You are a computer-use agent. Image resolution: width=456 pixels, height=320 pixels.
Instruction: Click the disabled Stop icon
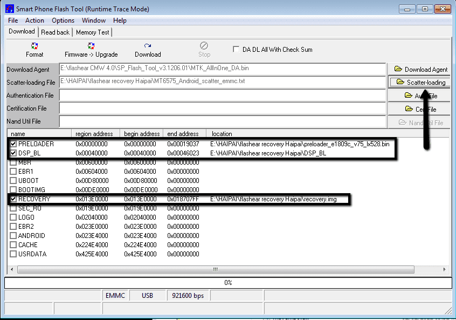coord(204,46)
